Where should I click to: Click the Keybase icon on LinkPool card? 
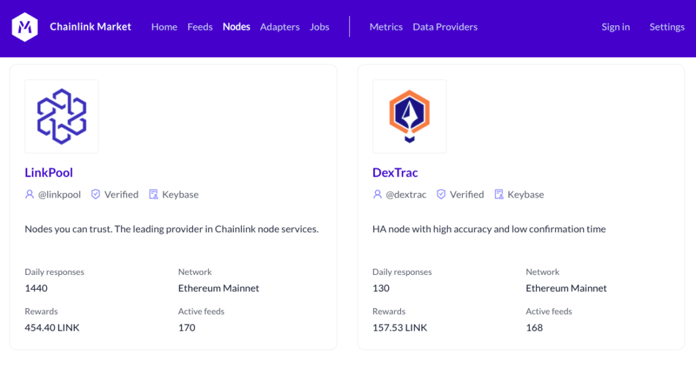[153, 194]
